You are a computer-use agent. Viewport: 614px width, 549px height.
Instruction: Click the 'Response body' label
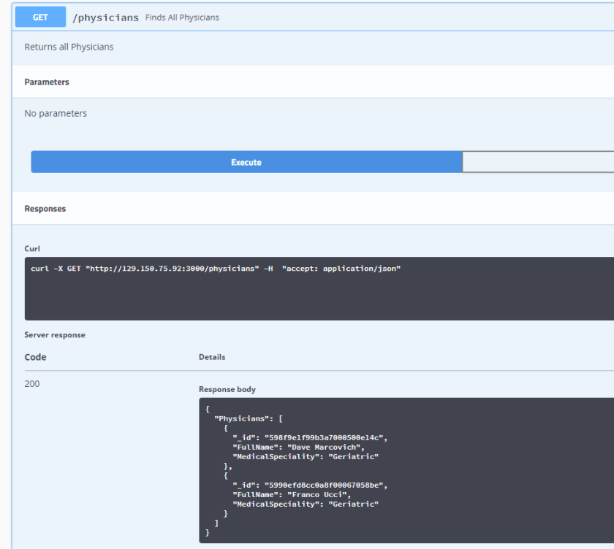tap(227, 389)
